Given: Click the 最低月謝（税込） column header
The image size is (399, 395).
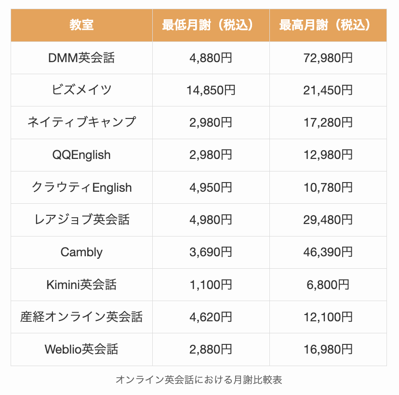Looking at the screenshot, I should [211, 25].
